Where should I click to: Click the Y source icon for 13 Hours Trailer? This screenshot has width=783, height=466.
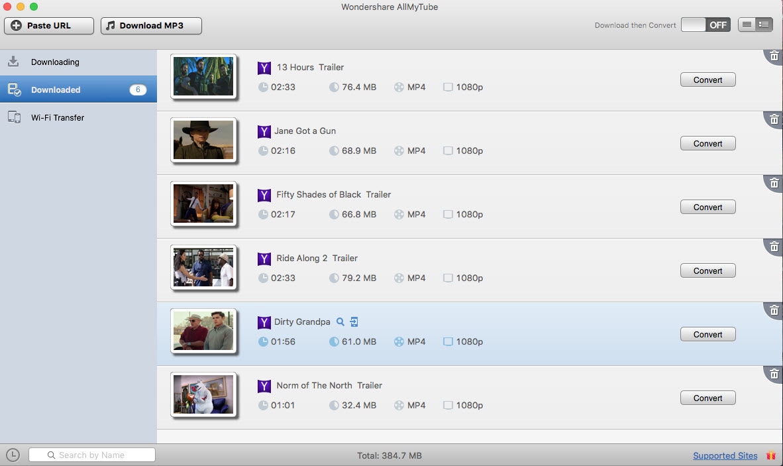pyautogui.click(x=264, y=68)
